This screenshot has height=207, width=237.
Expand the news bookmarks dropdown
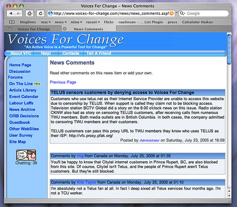[61, 22]
